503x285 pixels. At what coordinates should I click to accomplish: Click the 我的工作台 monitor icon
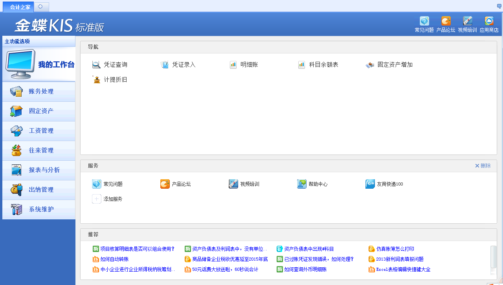tap(20, 64)
